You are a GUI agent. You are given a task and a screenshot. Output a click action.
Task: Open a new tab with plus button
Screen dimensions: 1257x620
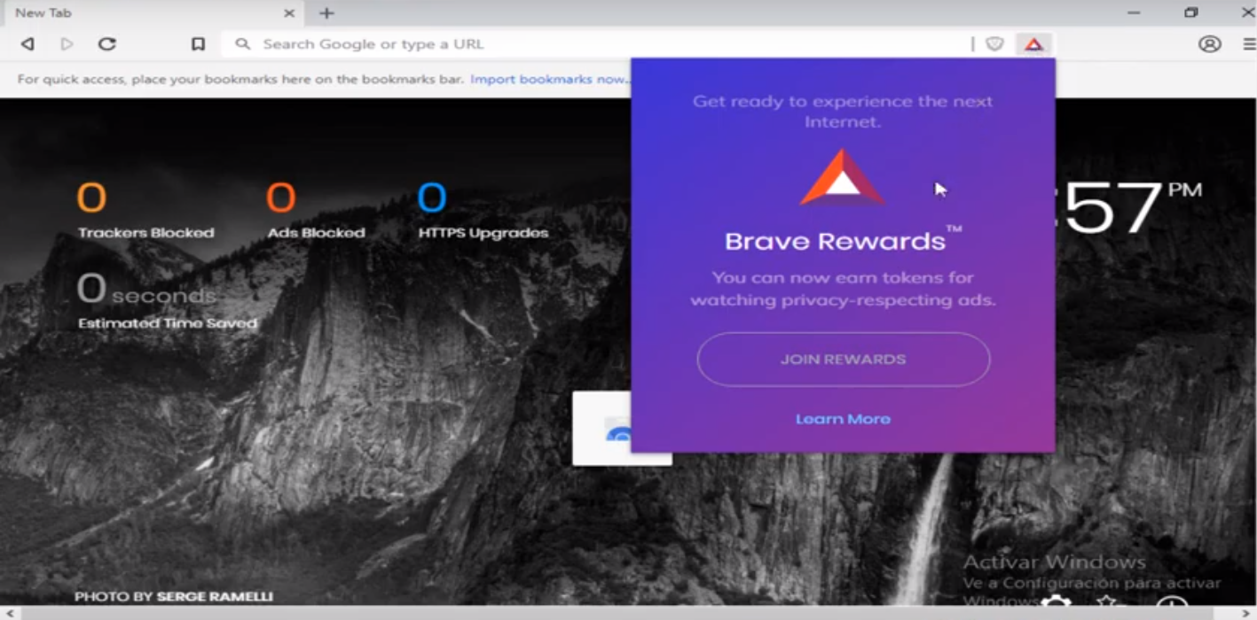(326, 12)
